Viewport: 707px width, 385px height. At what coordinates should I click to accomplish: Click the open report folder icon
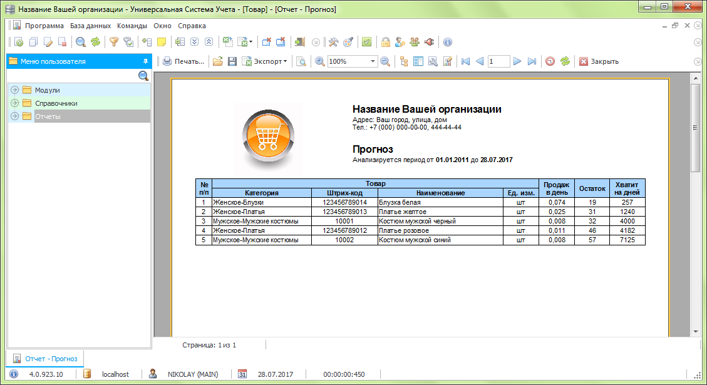(218, 61)
